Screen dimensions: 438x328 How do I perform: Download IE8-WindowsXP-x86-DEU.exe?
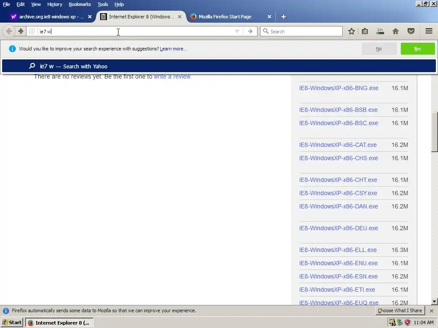click(339, 228)
